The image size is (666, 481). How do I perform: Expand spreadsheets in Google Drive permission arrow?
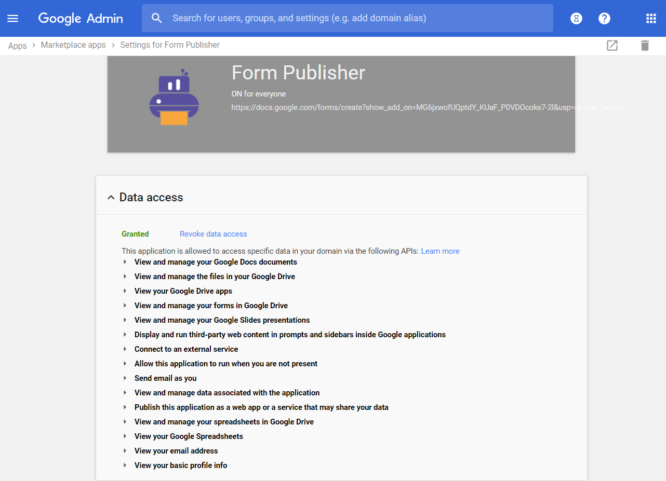click(125, 422)
